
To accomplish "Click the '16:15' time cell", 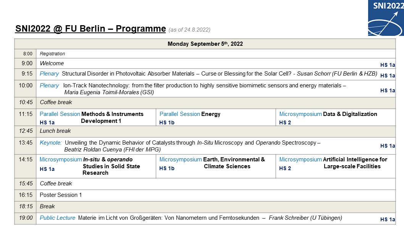I will 26,195.
